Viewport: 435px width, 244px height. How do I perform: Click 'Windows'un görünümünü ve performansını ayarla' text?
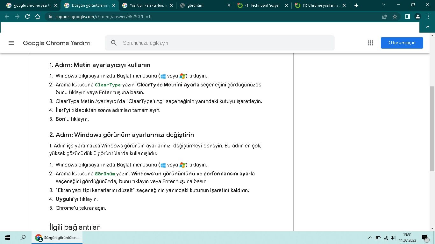[193, 174]
